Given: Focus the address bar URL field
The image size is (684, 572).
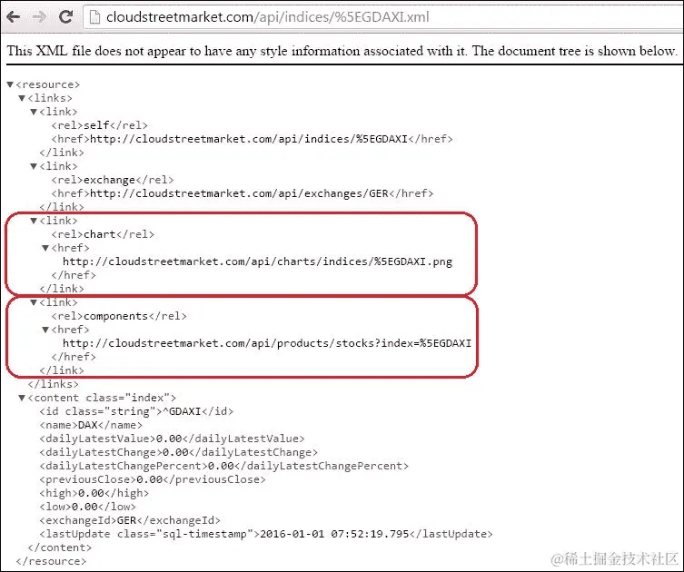Looking at the screenshot, I should pos(384,17).
